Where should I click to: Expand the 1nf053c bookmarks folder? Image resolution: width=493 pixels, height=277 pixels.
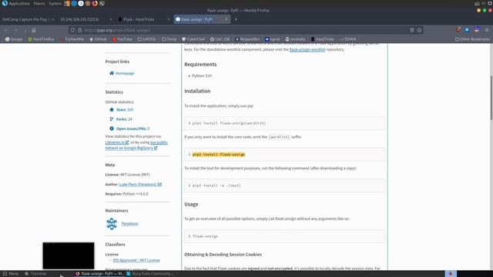pyautogui.click(x=147, y=39)
